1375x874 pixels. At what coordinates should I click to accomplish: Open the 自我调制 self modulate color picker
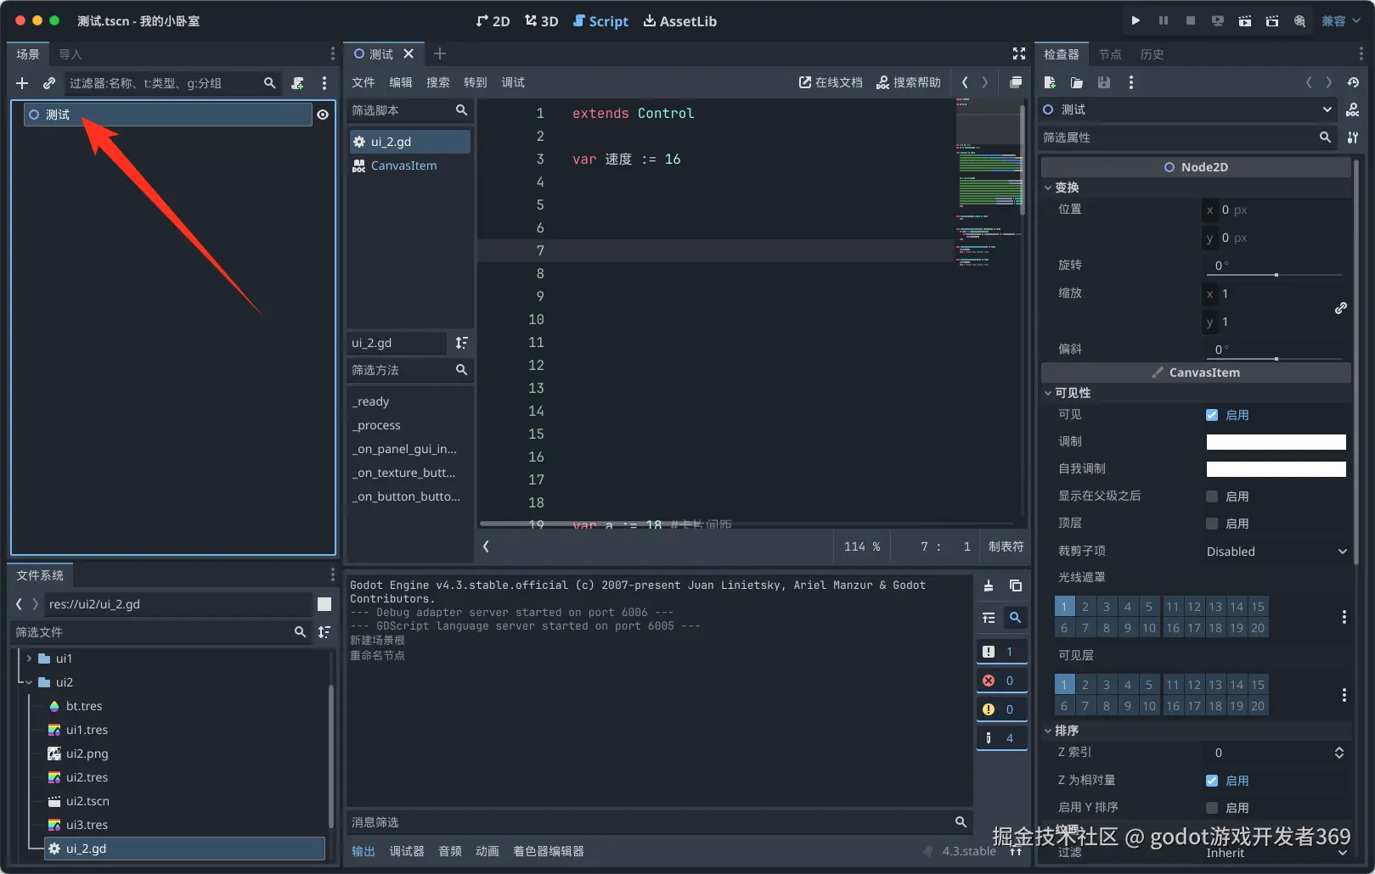(1276, 469)
